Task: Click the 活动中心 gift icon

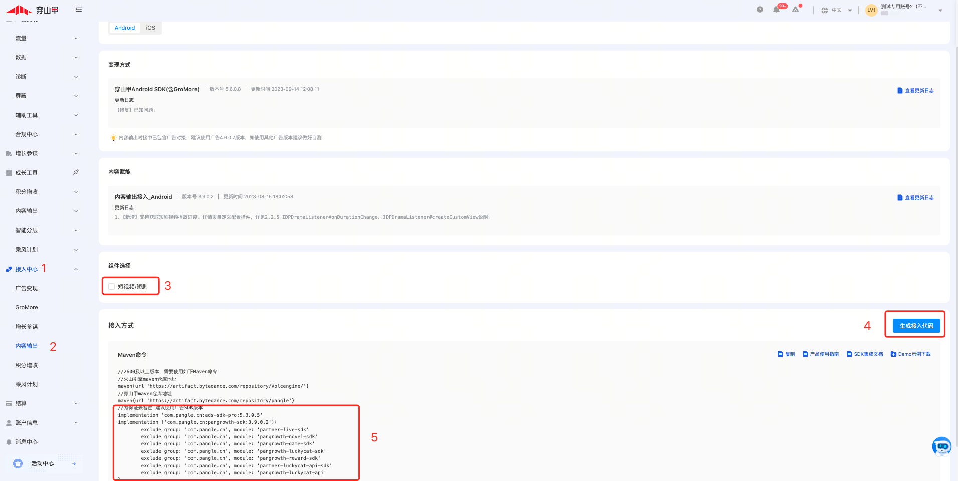Action: [x=18, y=463]
